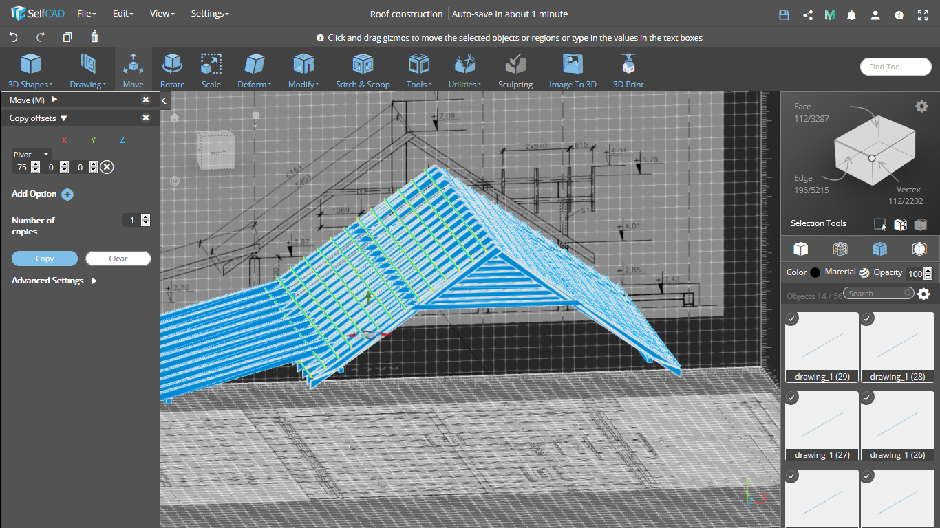Screen dimensions: 940x528
Task: Click the black Color swatch
Action: click(815, 272)
